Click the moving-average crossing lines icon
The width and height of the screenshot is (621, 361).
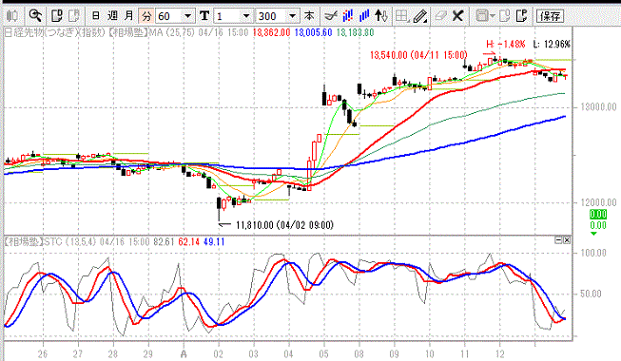pyautogui.click(x=331, y=16)
